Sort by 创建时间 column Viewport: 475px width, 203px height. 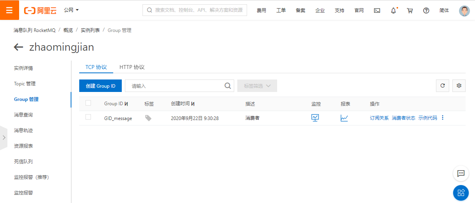tap(193, 104)
